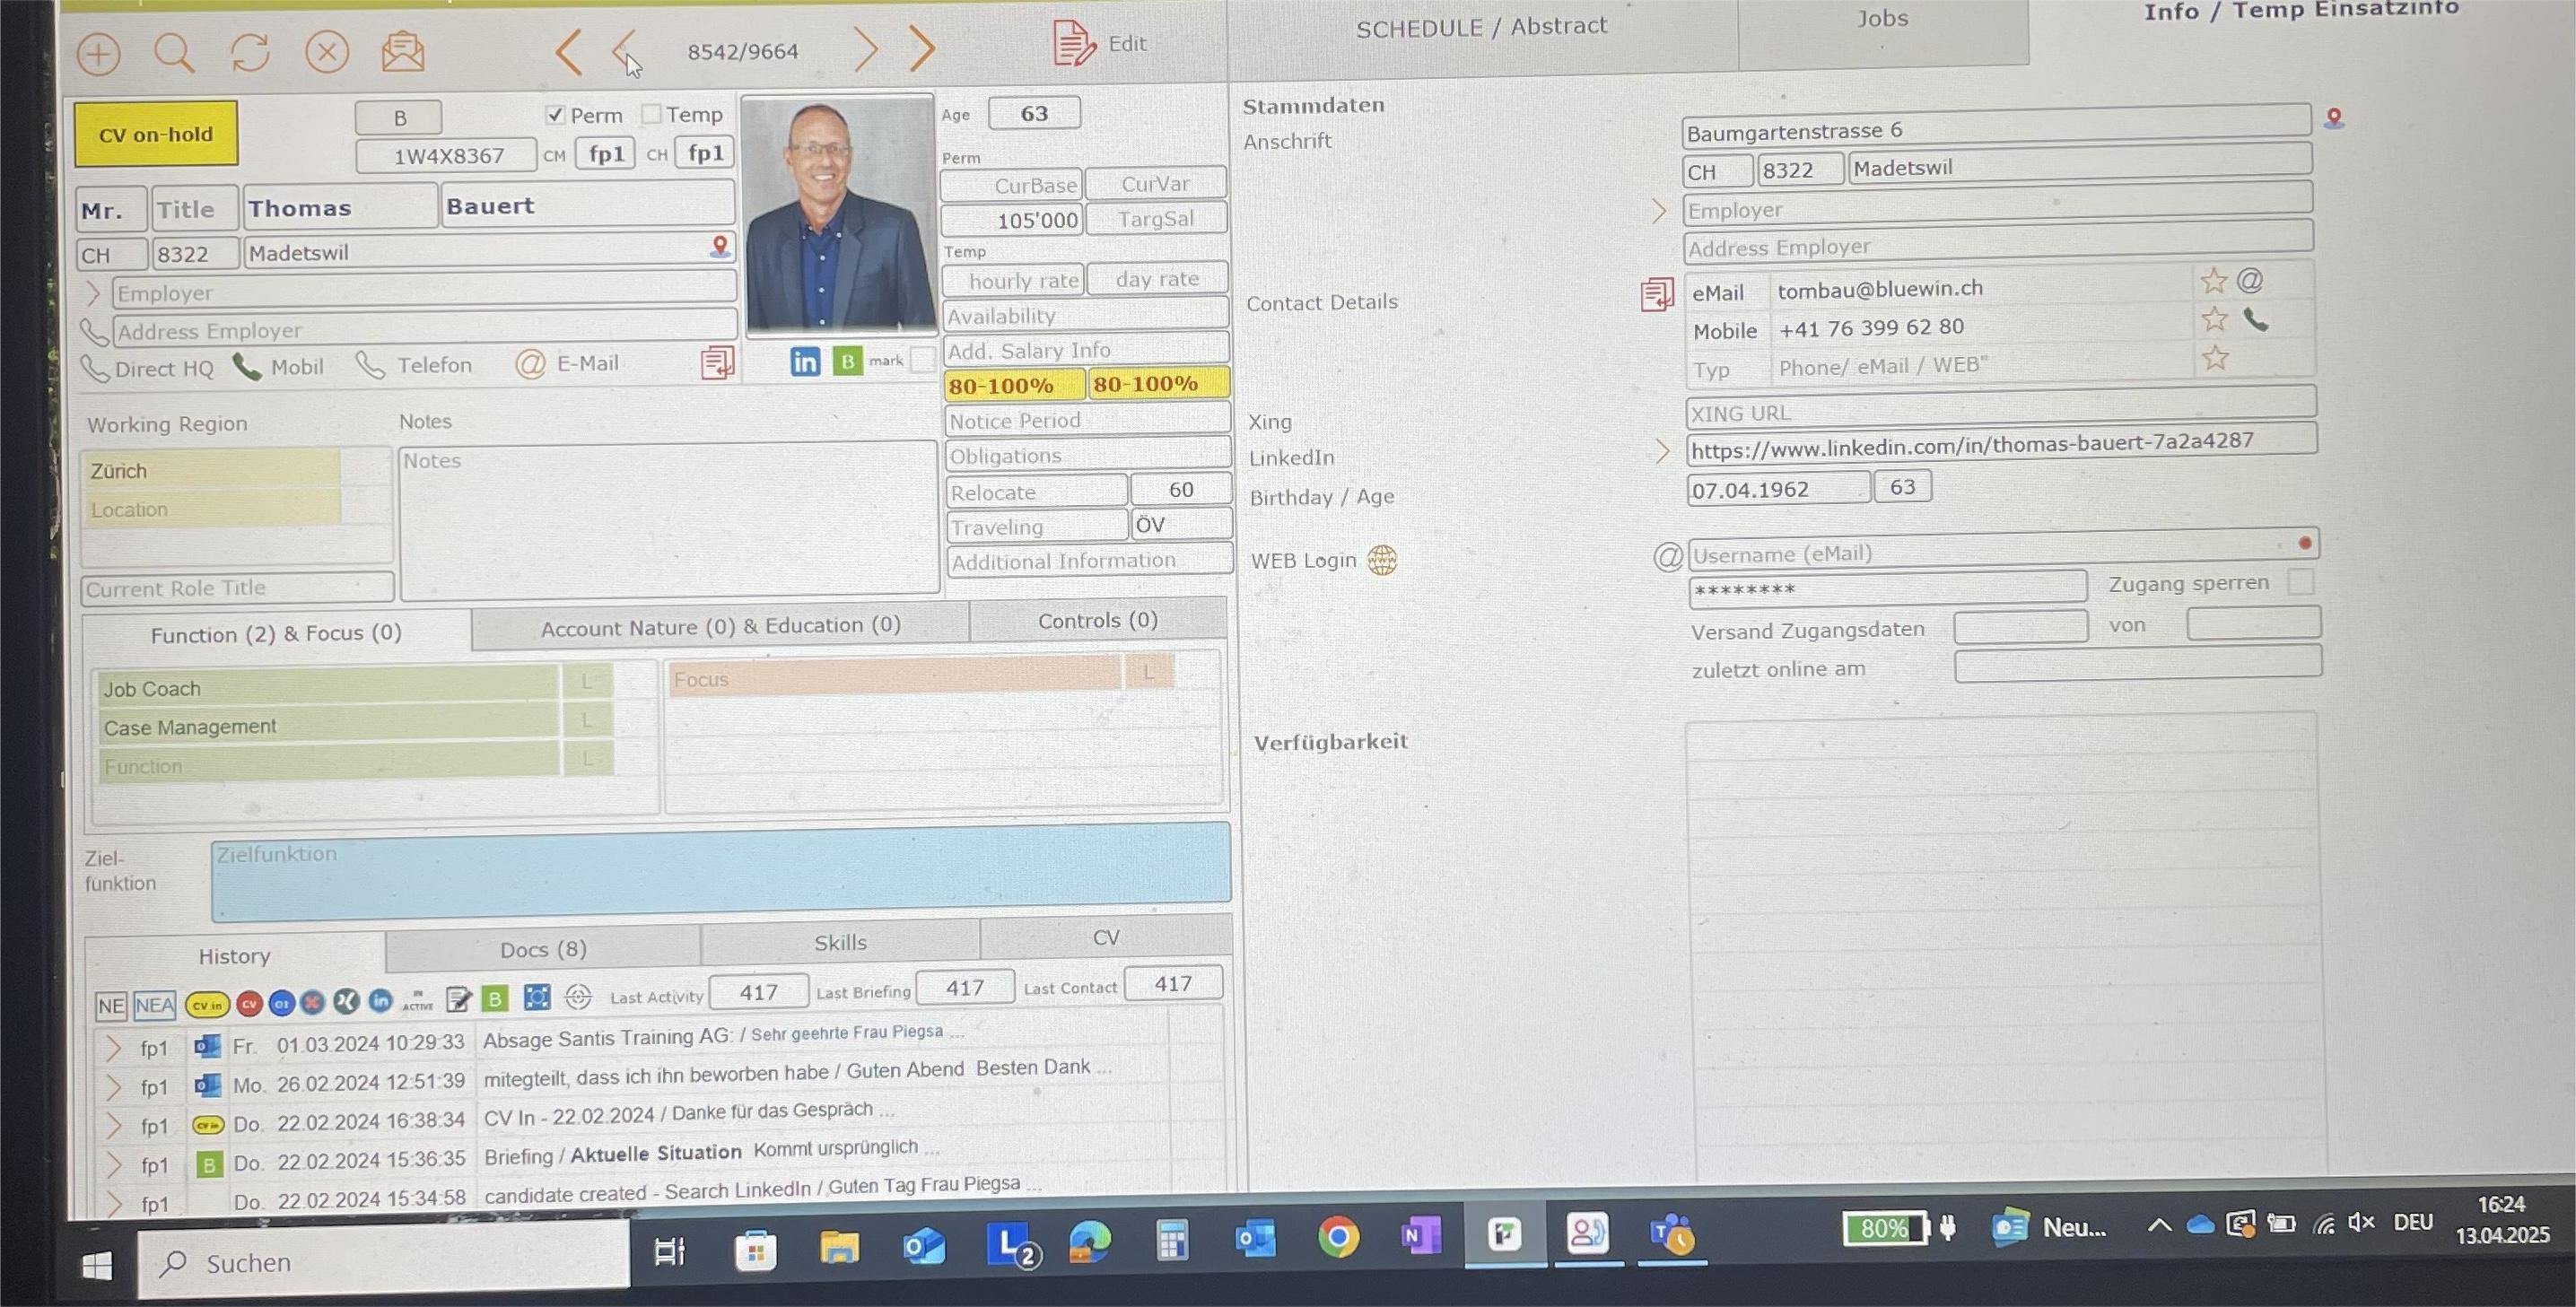The height and width of the screenshot is (1307, 2576).
Task: Click the Edit document icon
Action: click(1074, 44)
